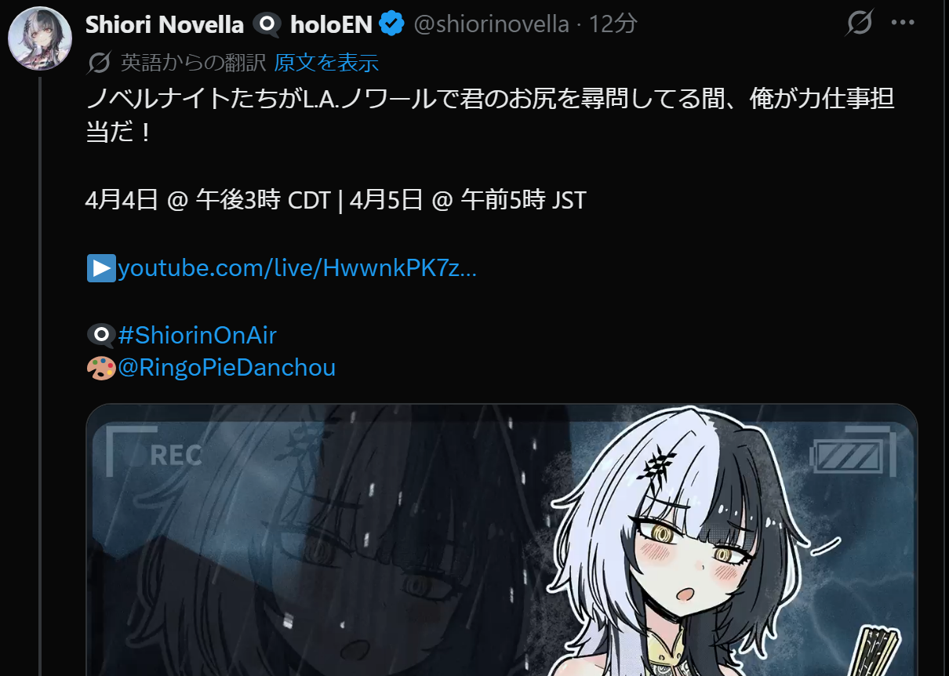Open the attached stream artwork image
Screen dimensions: 949x676
point(502,540)
